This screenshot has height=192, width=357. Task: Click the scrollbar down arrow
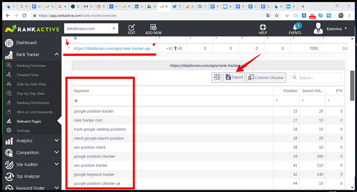pos(352,188)
